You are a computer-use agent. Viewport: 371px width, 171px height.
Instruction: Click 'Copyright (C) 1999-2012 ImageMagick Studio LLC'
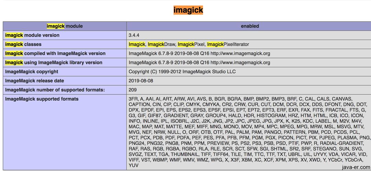click(x=182, y=71)
